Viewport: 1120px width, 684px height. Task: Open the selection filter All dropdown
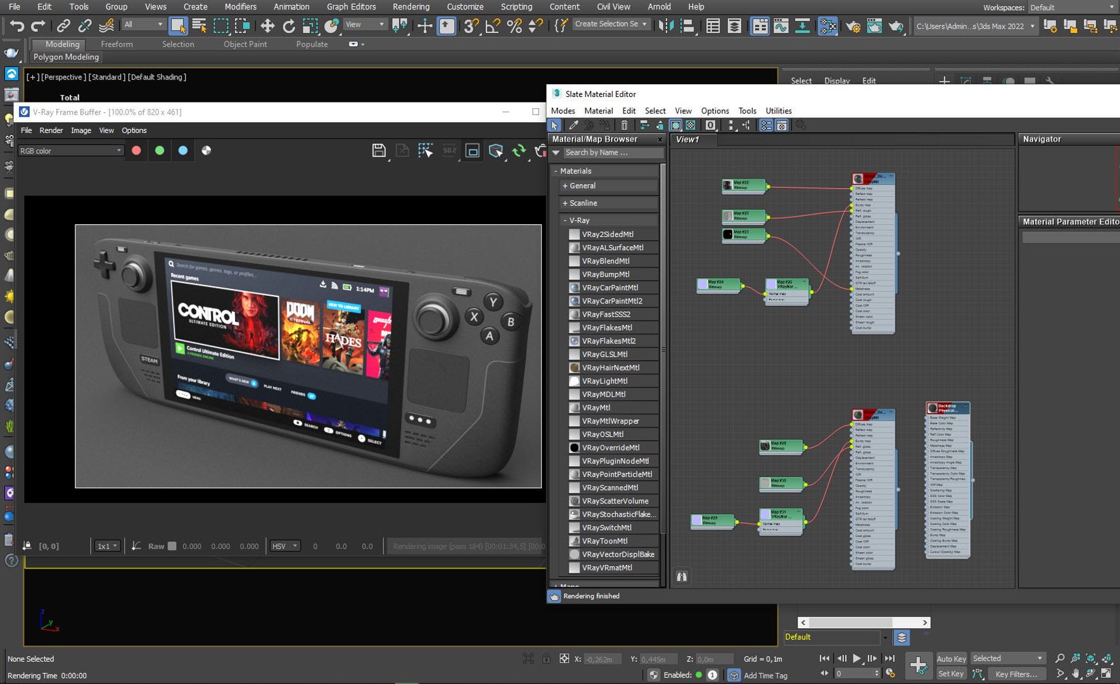(143, 25)
